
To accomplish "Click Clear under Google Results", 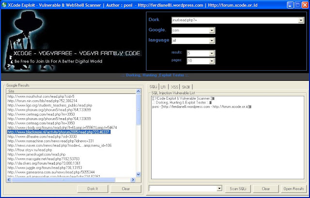I will coord(126,189).
